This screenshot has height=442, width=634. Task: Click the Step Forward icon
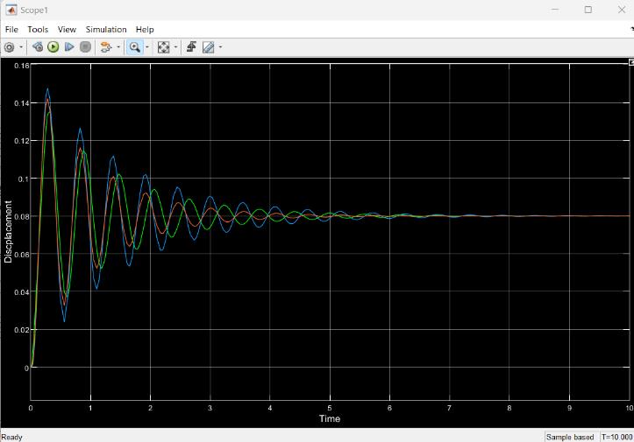(69, 46)
